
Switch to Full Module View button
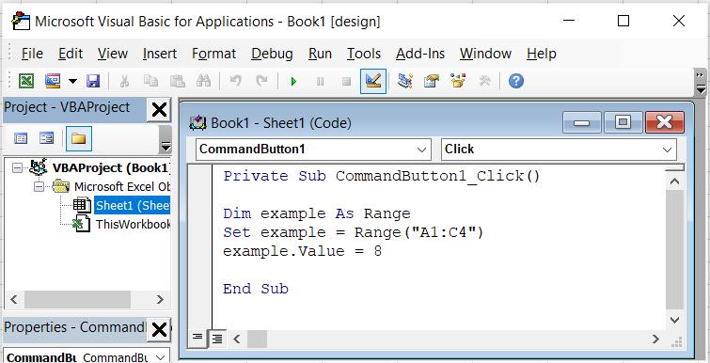[x=217, y=339]
